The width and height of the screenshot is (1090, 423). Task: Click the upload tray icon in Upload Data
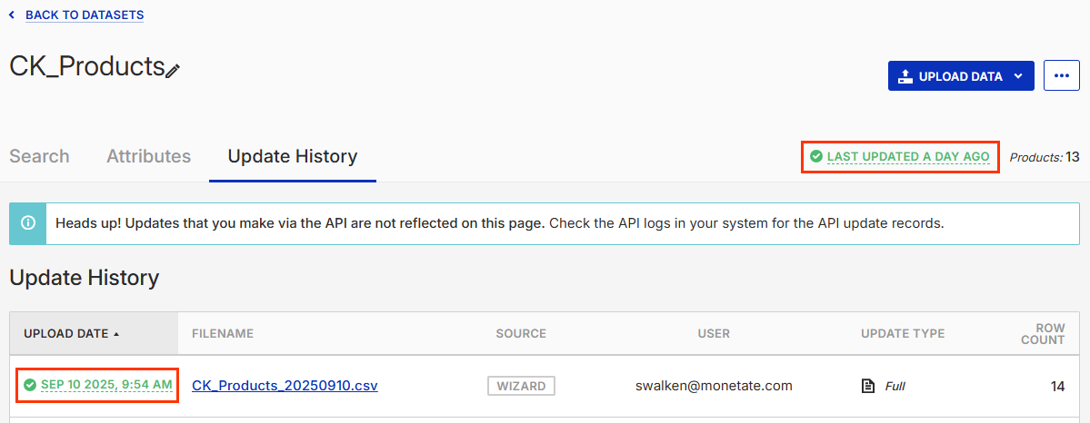(x=905, y=76)
